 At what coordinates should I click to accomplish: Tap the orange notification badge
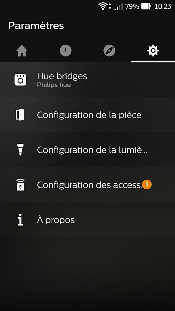(x=147, y=184)
